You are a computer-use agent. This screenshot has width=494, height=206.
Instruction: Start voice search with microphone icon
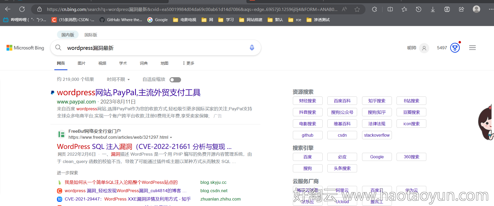pos(252,48)
